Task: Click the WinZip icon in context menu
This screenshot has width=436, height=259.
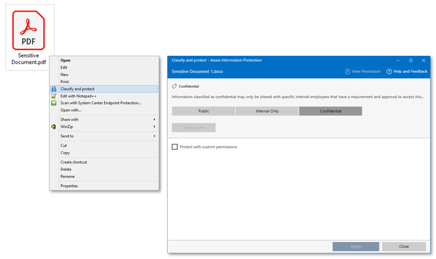Action: (54, 127)
